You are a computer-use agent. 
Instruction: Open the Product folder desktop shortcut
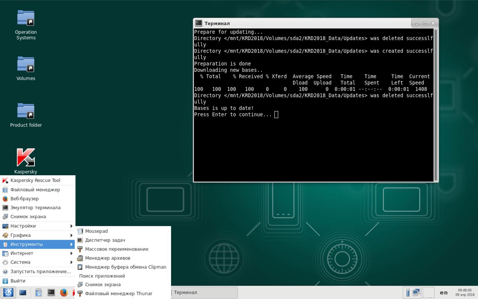click(26, 115)
